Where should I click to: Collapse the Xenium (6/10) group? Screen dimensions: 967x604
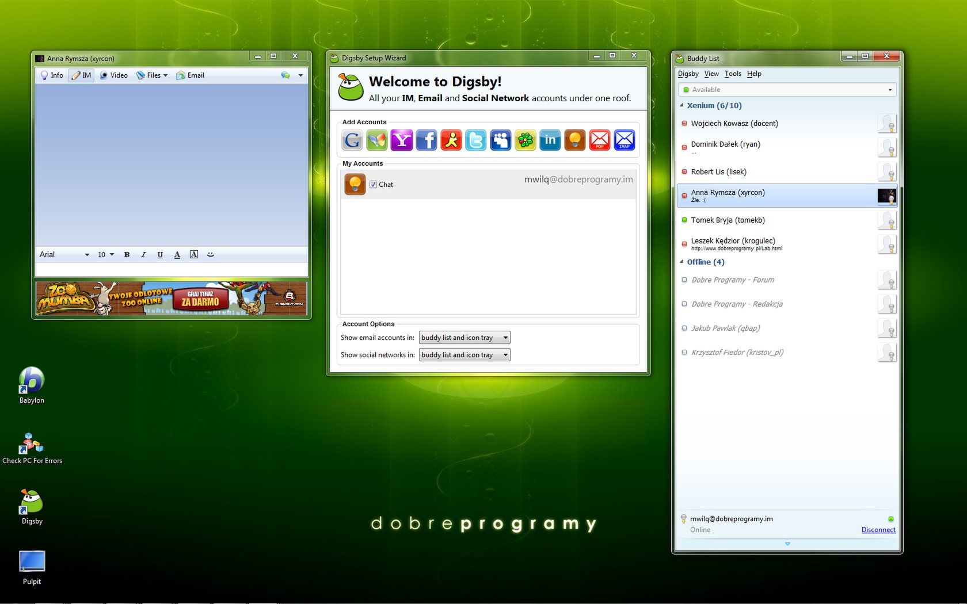point(682,105)
